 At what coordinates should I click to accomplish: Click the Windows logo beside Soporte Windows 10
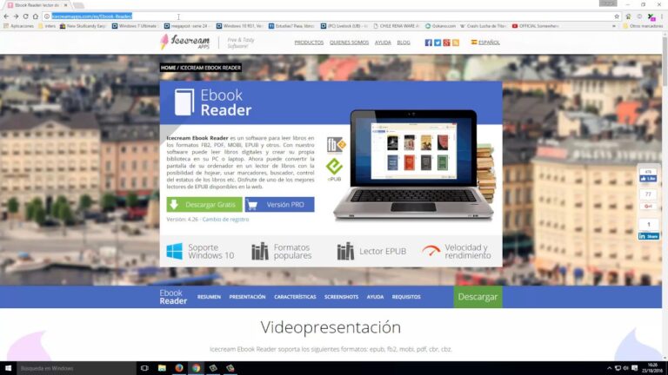click(x=174, y=251)
